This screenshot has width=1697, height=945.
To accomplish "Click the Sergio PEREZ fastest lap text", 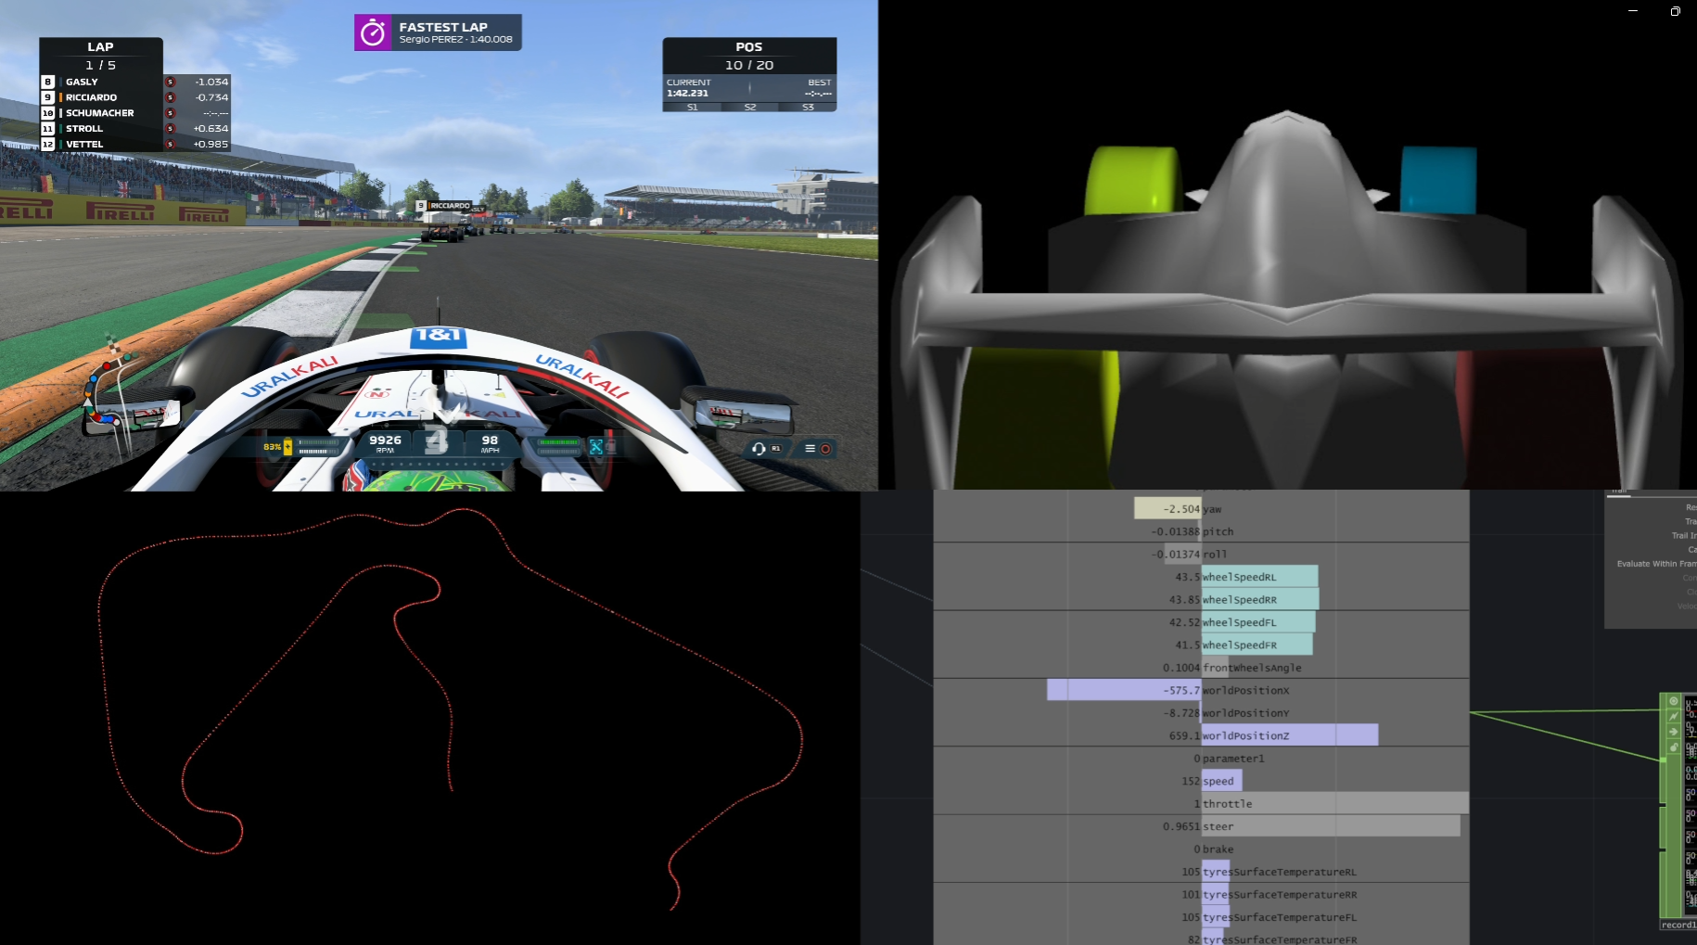I will 455,40.
